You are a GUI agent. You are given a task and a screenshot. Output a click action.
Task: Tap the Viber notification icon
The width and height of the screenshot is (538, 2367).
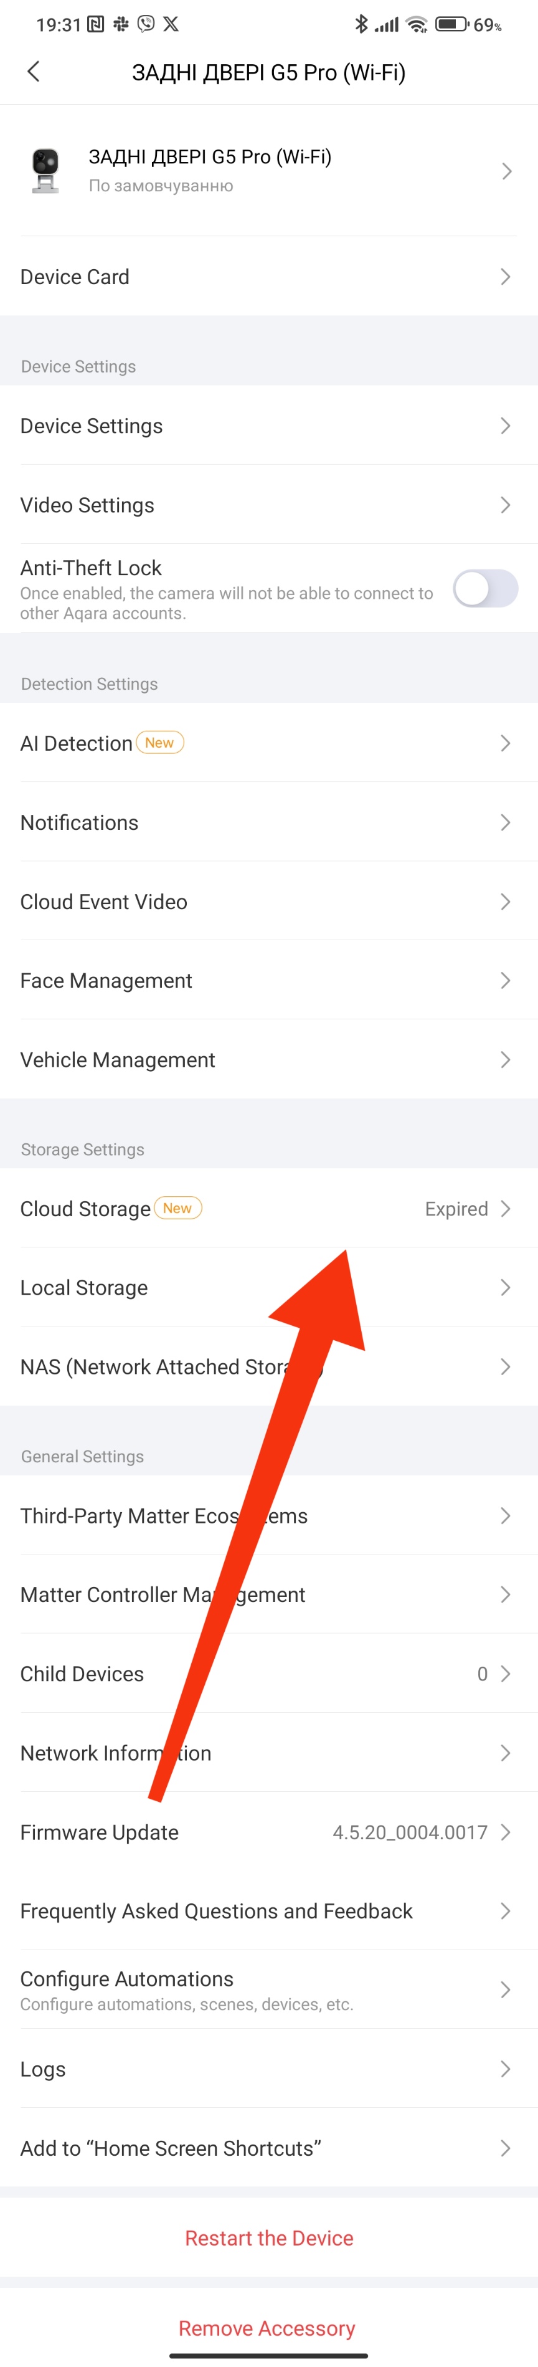pos(146,24)
